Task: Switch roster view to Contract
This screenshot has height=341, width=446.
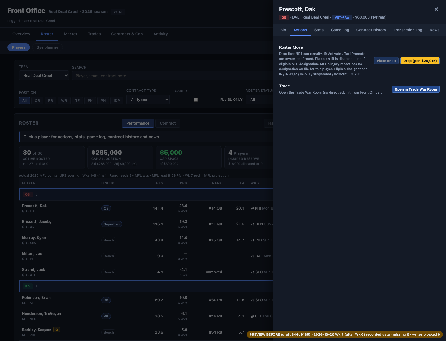Action: 168,123
